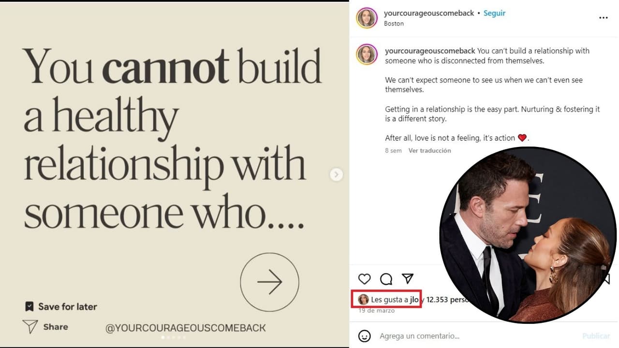This screenshot has height=348, width=619.
Task: Click into the Agrega un comentario field
Action: [426, 335]
